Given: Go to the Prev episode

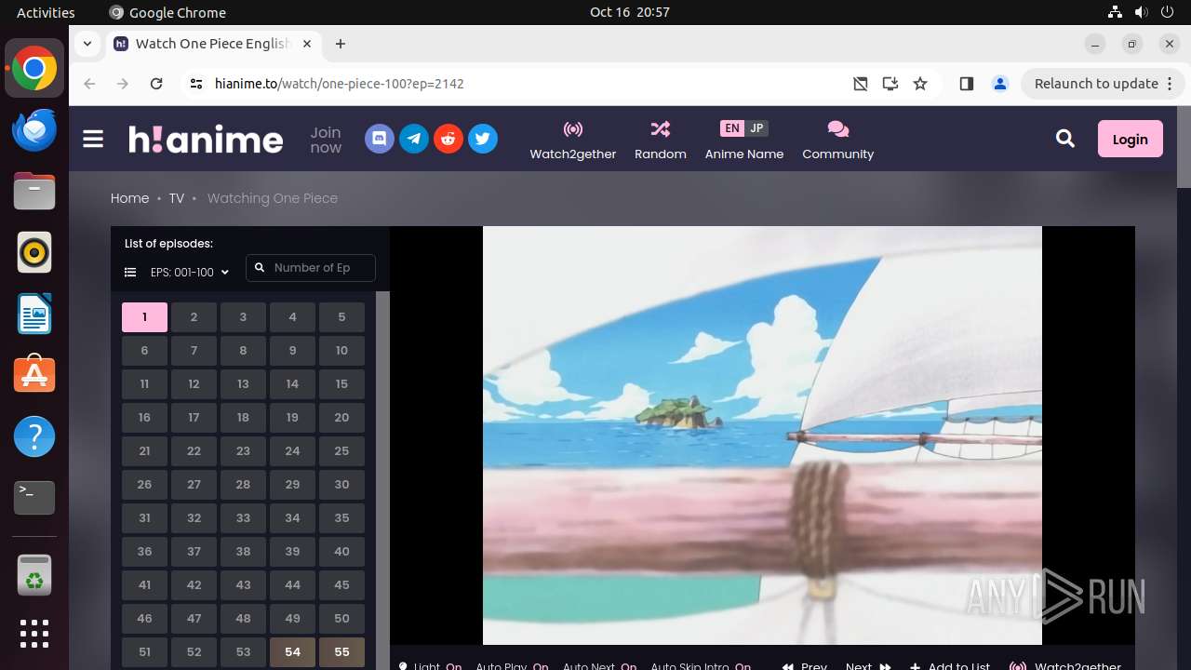Looking at the screenshot, I should [805, 665].
